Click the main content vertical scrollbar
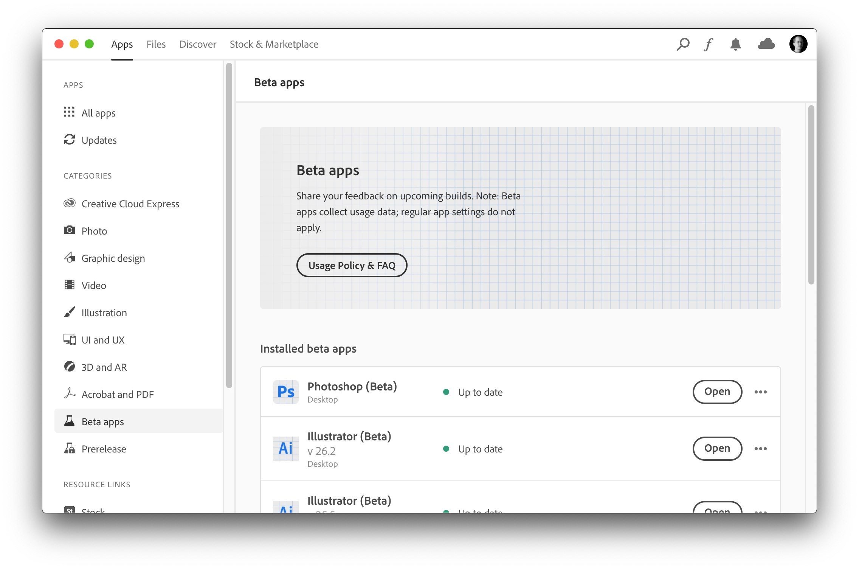This screenshot has height=569, width=859. pos(811,195)
